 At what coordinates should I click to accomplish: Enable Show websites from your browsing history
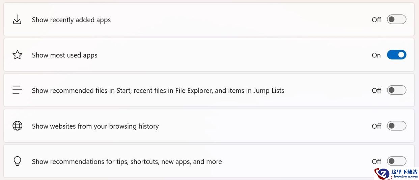pos(396,126)
